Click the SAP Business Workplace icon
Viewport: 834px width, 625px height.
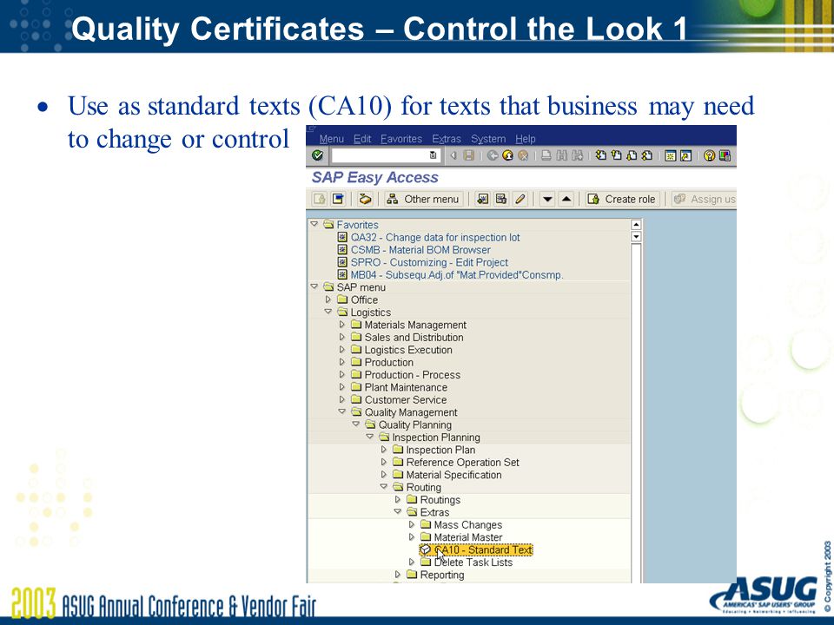[x=365, y=199]
